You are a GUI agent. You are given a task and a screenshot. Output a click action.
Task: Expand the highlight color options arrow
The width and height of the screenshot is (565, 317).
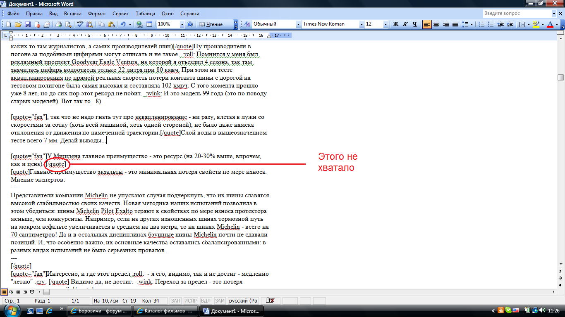click(542, 24)
